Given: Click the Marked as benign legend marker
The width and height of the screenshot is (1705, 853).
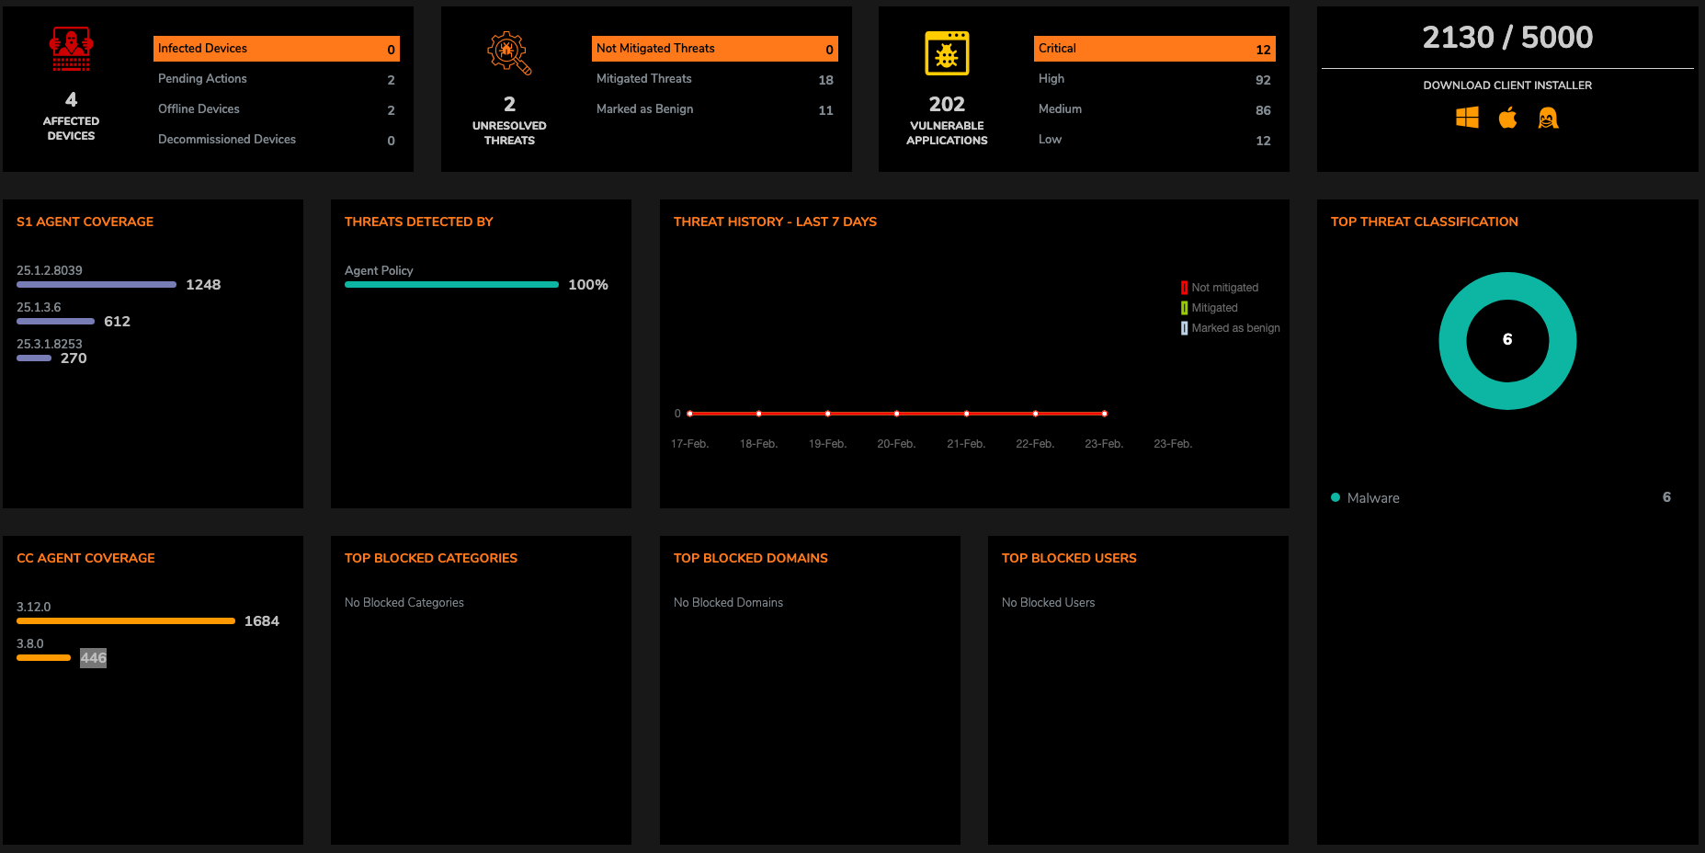Looking at the screenshot, I should click(x=1184, y=328).
